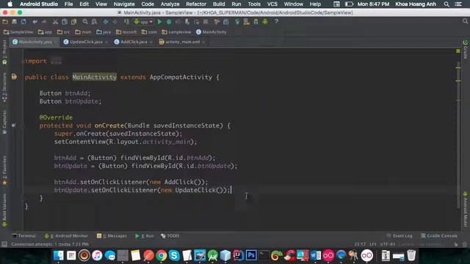Toggle the file read-only lock icon

click(455, 244)
